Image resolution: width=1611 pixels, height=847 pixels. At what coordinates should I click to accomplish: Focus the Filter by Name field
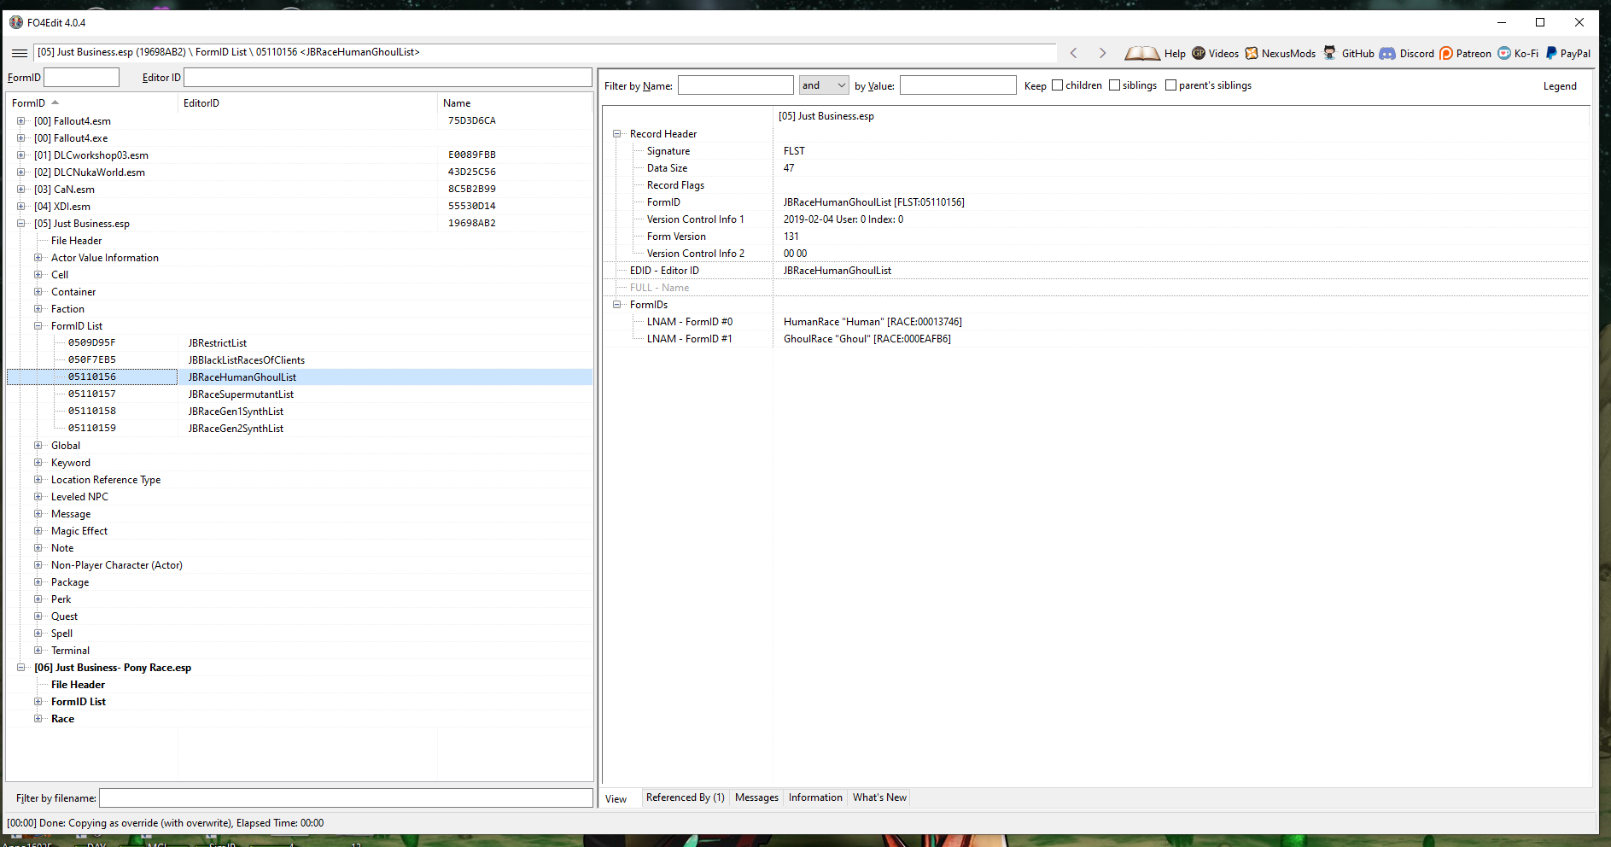coord(736,85)
